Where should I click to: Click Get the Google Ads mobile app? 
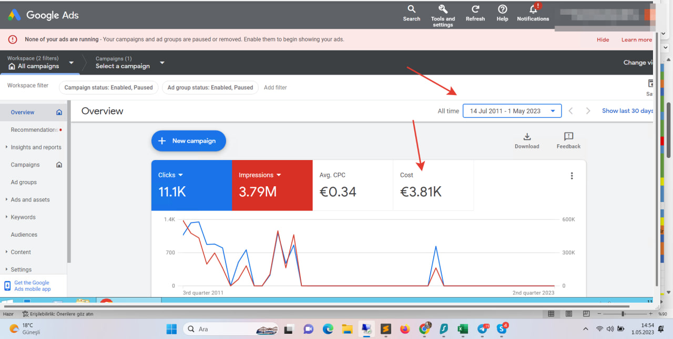point(33,286)
